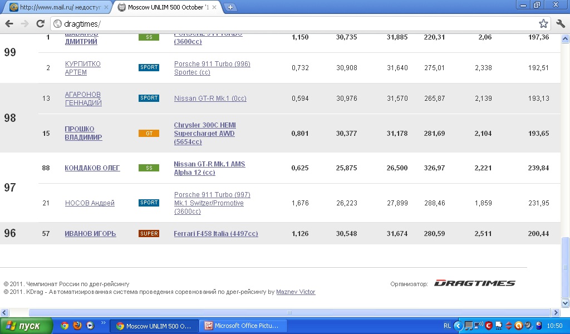This screenshot has width=570, height=334.
Task: Follow the Maznev Victor footer link
Action: [296, 292]
